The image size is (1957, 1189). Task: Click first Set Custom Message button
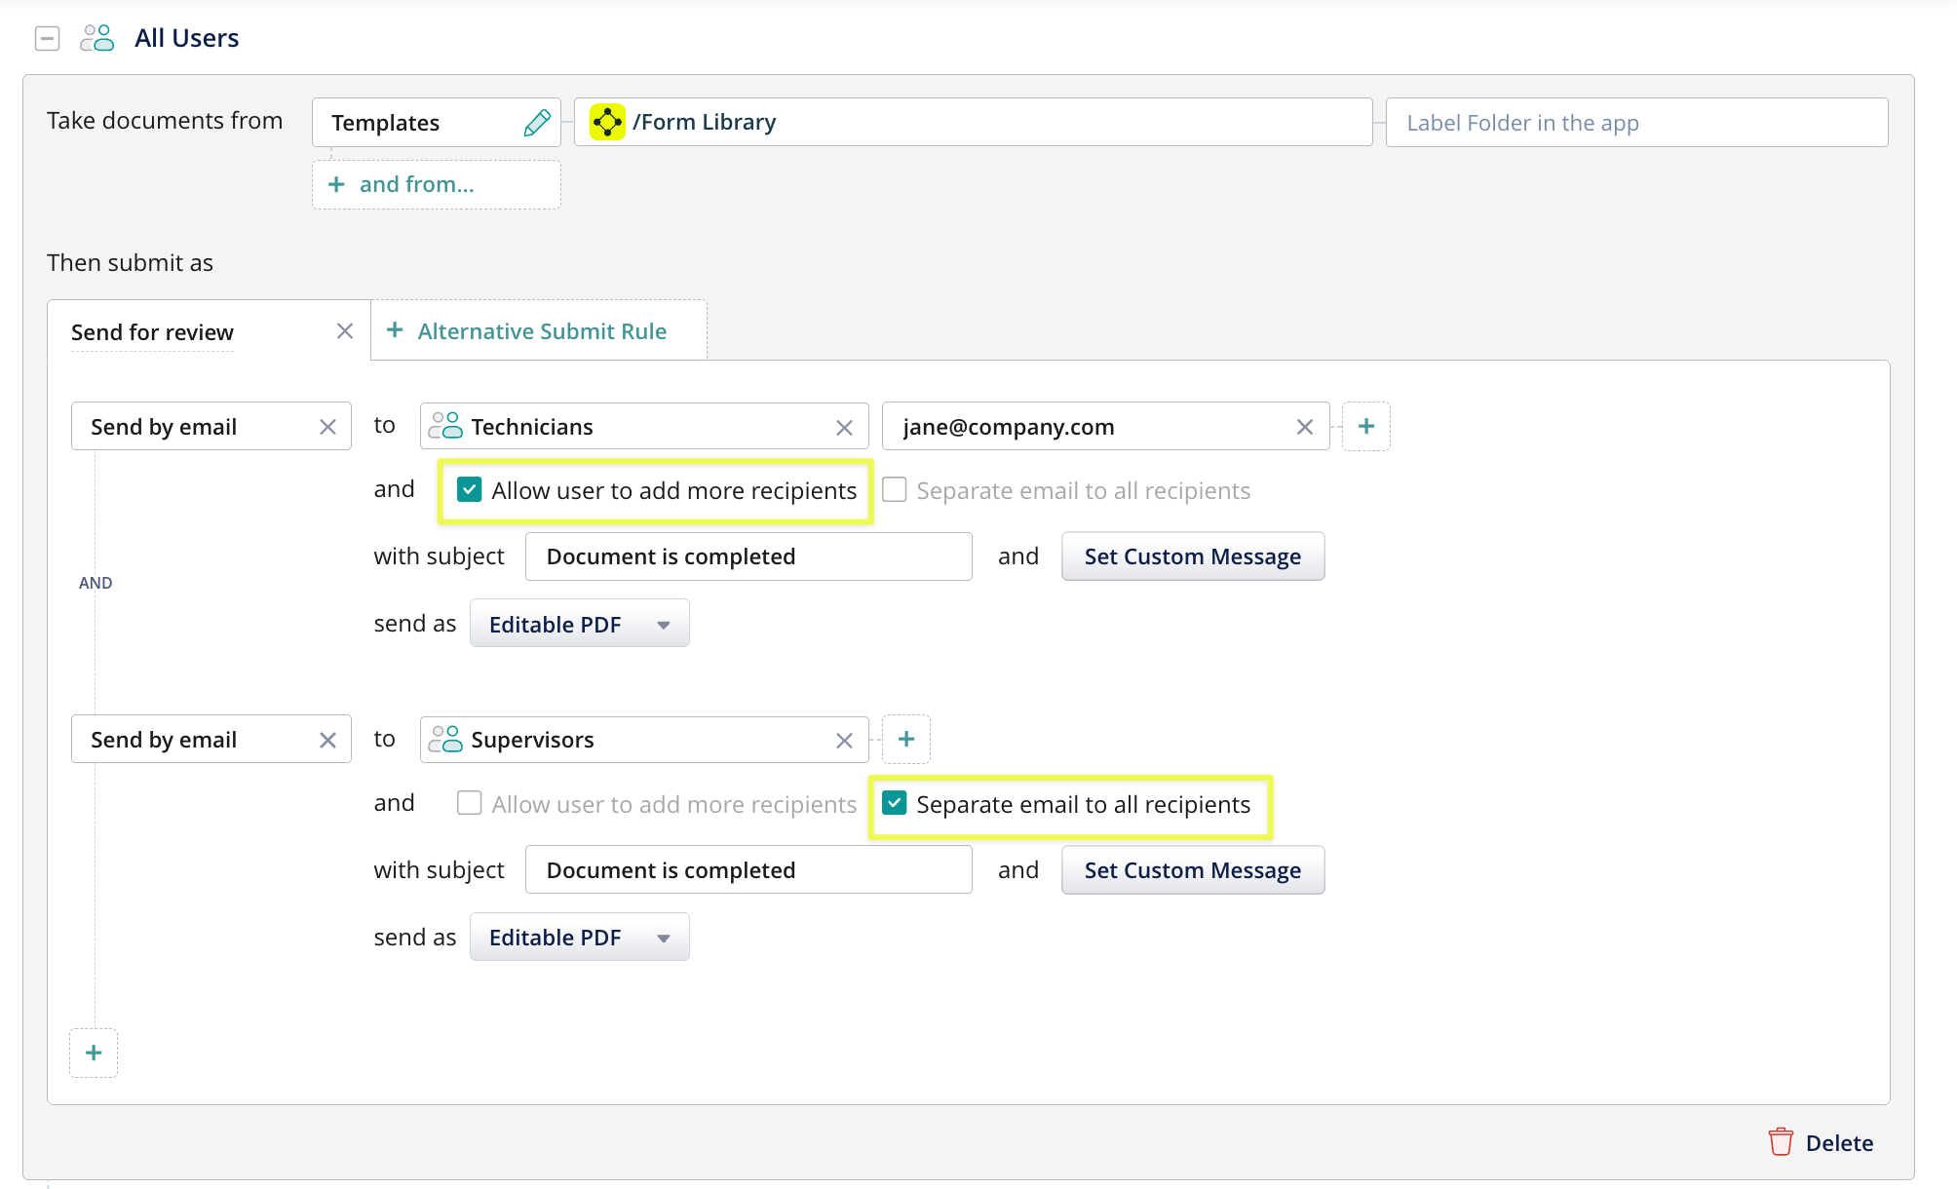click(x=1192, y=556)
